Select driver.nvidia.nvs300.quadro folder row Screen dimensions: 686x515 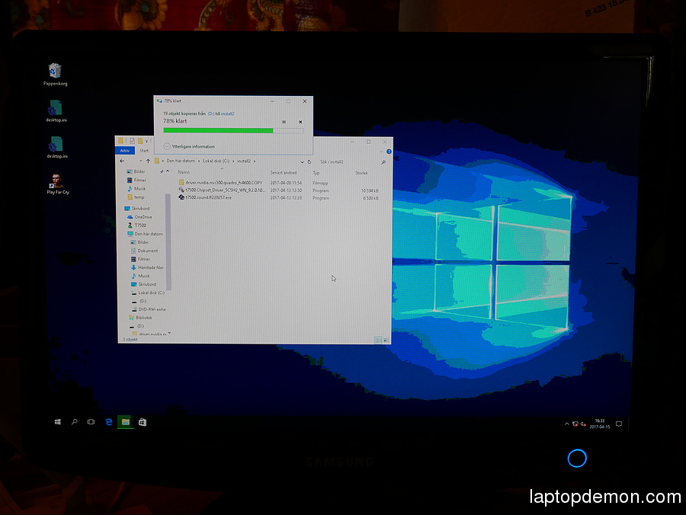point(278,183)
